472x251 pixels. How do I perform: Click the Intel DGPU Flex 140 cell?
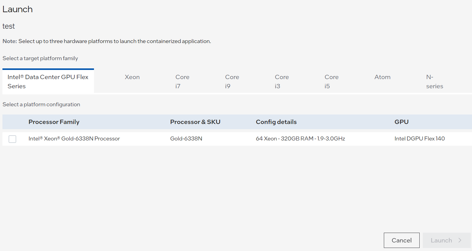click(420, 139)
